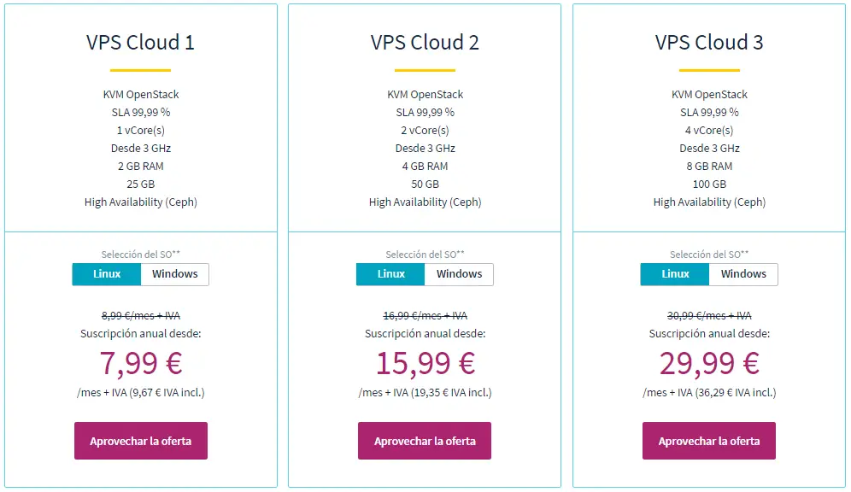Screen dimensions: 851x492
Task: Click the VPS Cloud 1 title
Action: (140, 43)
